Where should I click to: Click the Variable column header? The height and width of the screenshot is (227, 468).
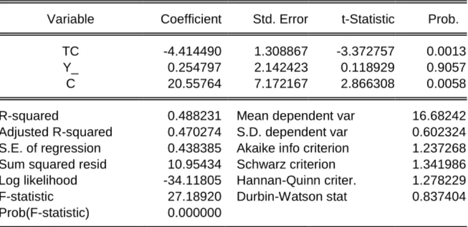point(70,20)
